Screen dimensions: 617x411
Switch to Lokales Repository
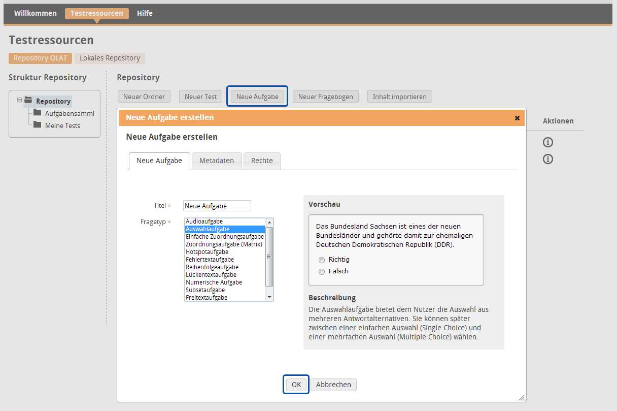(110, 58)
